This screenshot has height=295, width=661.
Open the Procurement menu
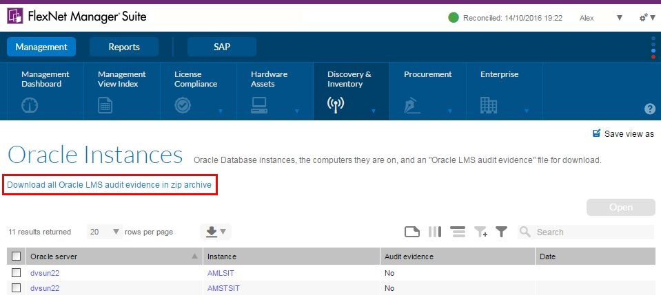(427, 91)
